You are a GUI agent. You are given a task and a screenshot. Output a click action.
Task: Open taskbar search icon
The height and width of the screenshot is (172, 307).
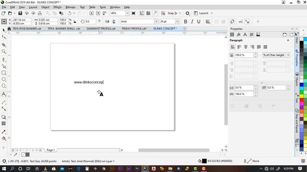12,169
